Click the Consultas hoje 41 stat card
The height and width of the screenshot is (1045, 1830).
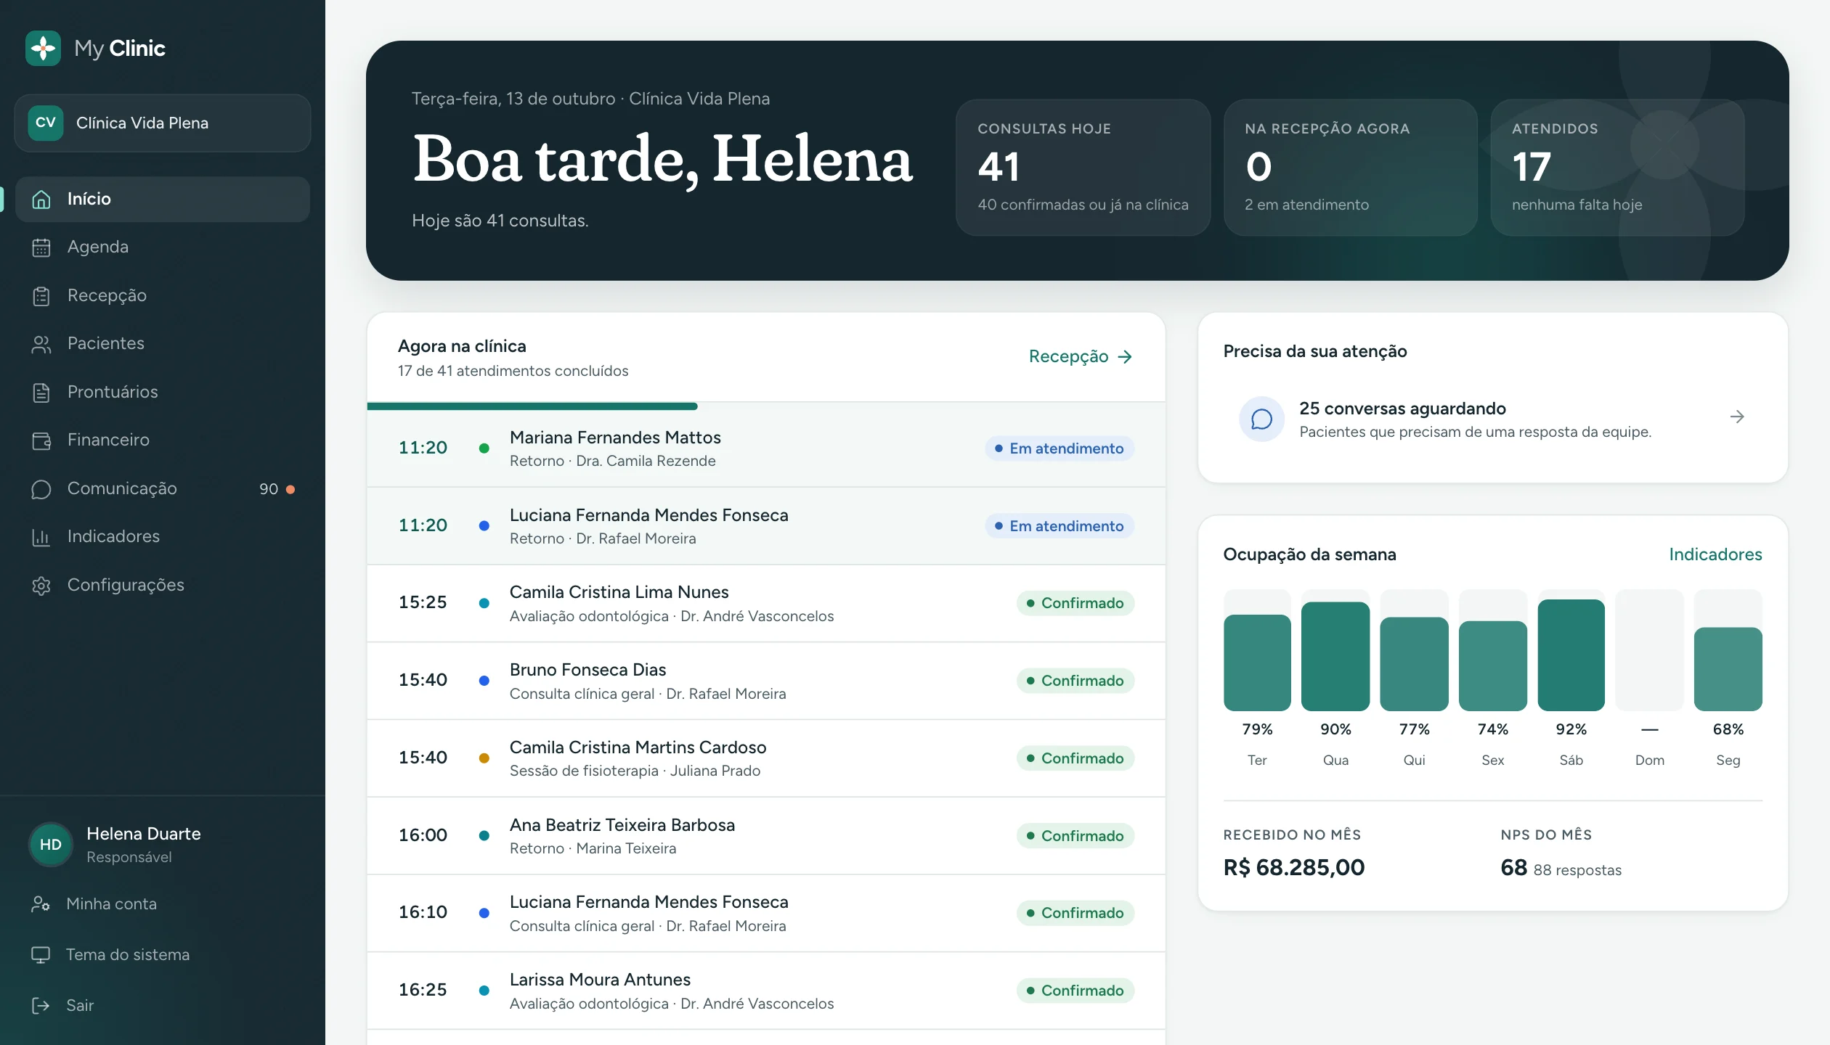coord(1083,168)
